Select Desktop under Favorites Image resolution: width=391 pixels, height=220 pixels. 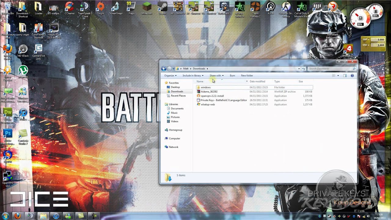point(175,87)
